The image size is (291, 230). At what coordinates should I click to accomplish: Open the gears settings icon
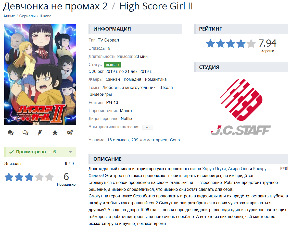(70, 132)
